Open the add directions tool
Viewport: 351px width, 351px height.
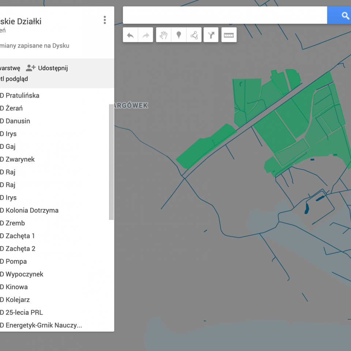click(x=211, y=35)
